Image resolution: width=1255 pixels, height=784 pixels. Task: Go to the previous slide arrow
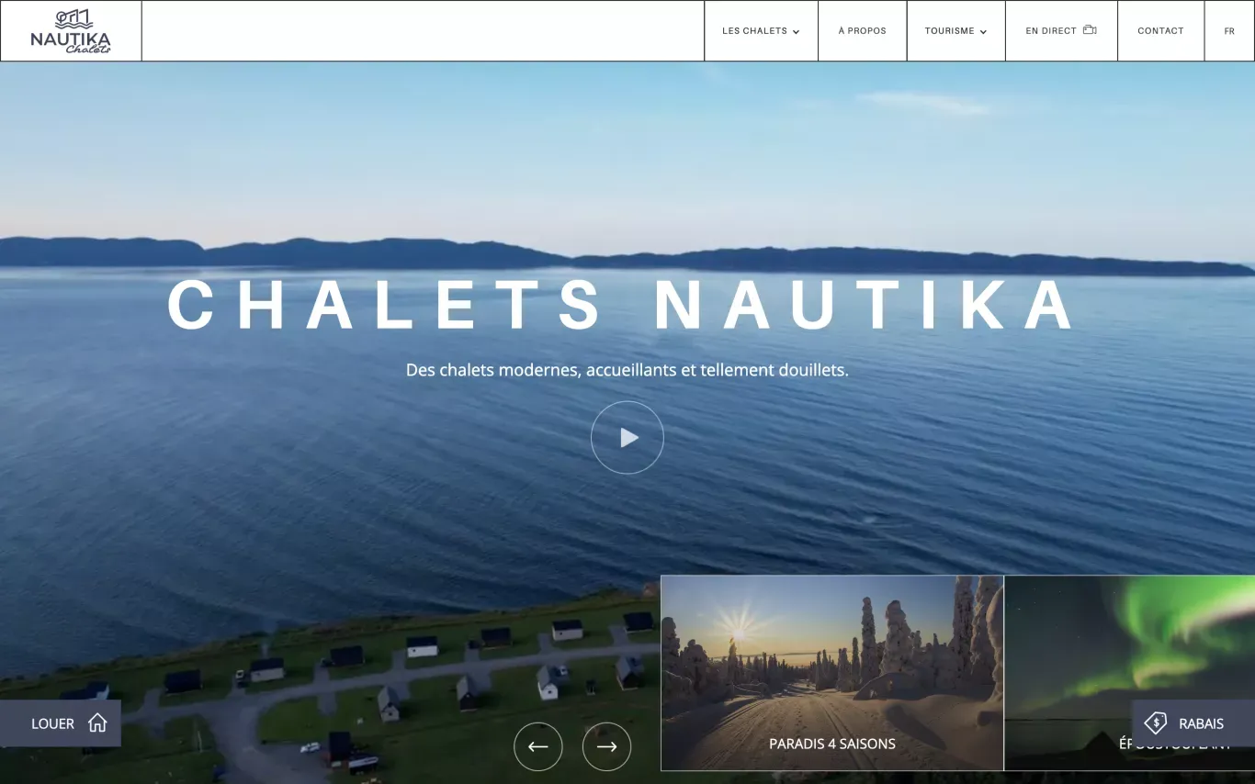click(x=538, y=746)
